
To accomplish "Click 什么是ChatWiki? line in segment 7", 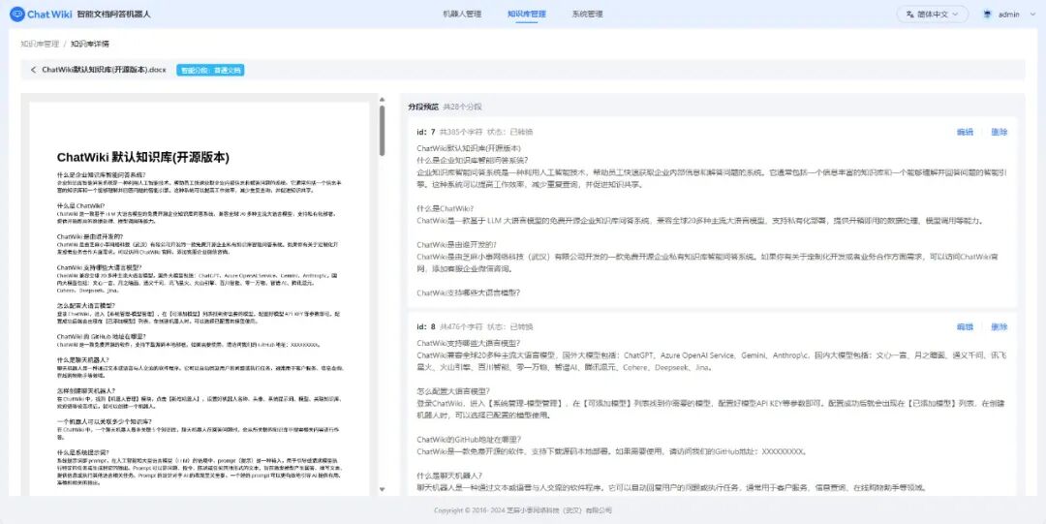I will click(x=445, y=208).
